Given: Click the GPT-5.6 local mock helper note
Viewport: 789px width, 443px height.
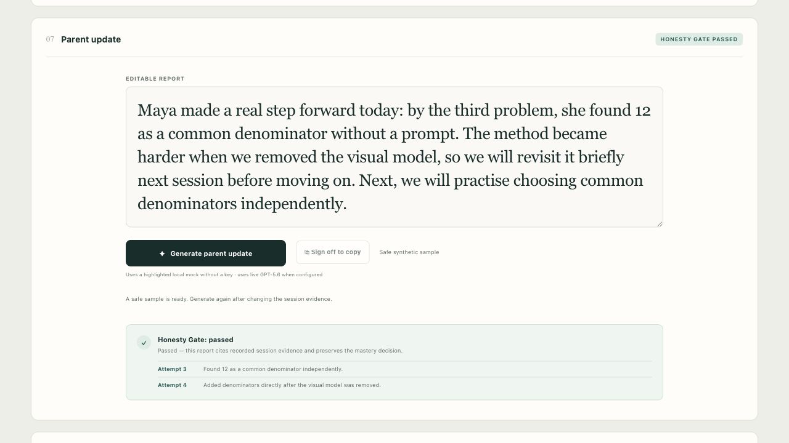Looking at the screenshot, I should coord(224,275).
